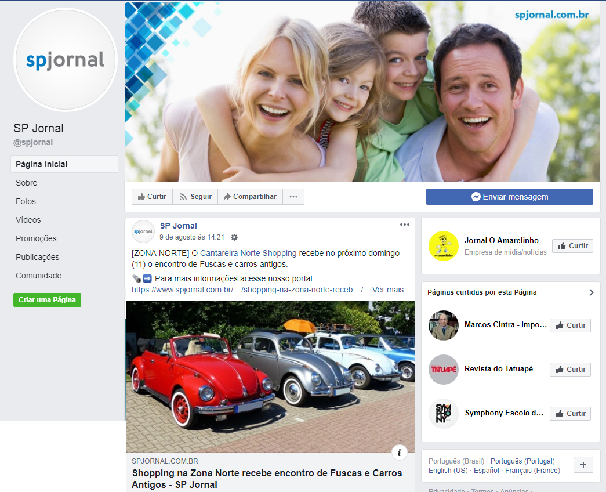Like Jornal O Amarelinho with Curtir
The height and width of the screenshot is (492, 606).
(x=572, y=246)
